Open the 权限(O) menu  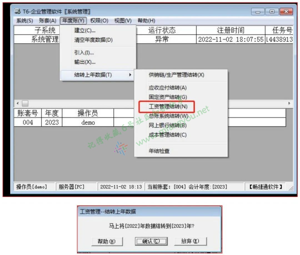pyautogui.click(x=99, y=21)
